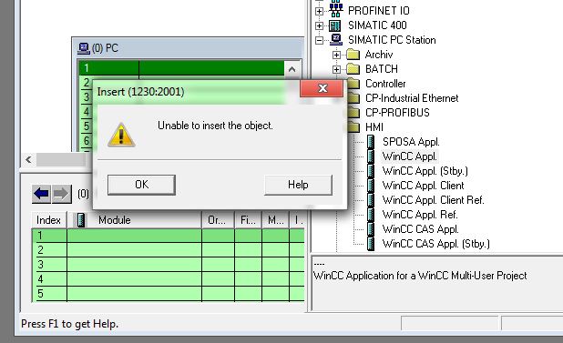Image resolution: width=563 pixels, height=343 pixels.
Task: Select the CP-Industrial Ethernet folder
Action: click(412, 98)
